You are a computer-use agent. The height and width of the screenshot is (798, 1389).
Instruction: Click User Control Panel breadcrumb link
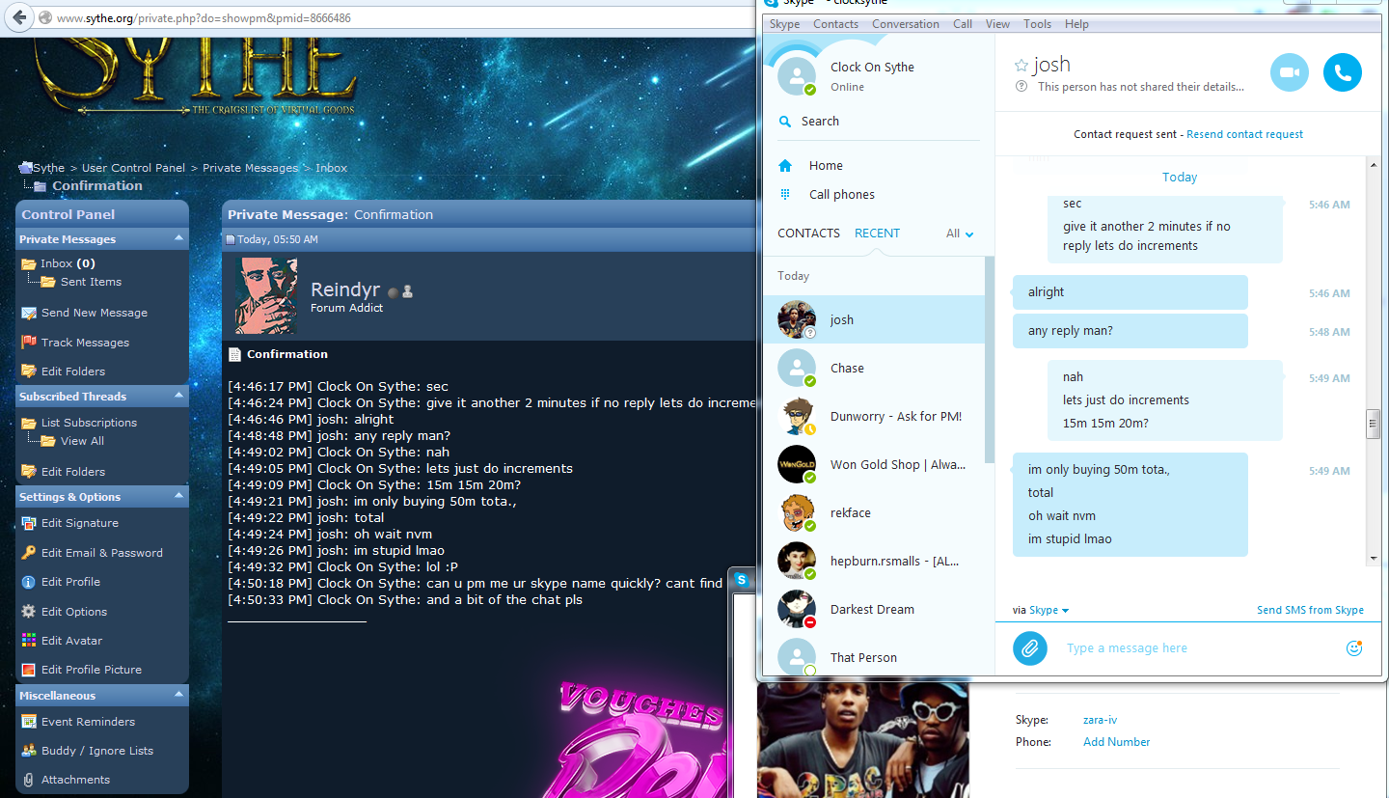point(133,168)
